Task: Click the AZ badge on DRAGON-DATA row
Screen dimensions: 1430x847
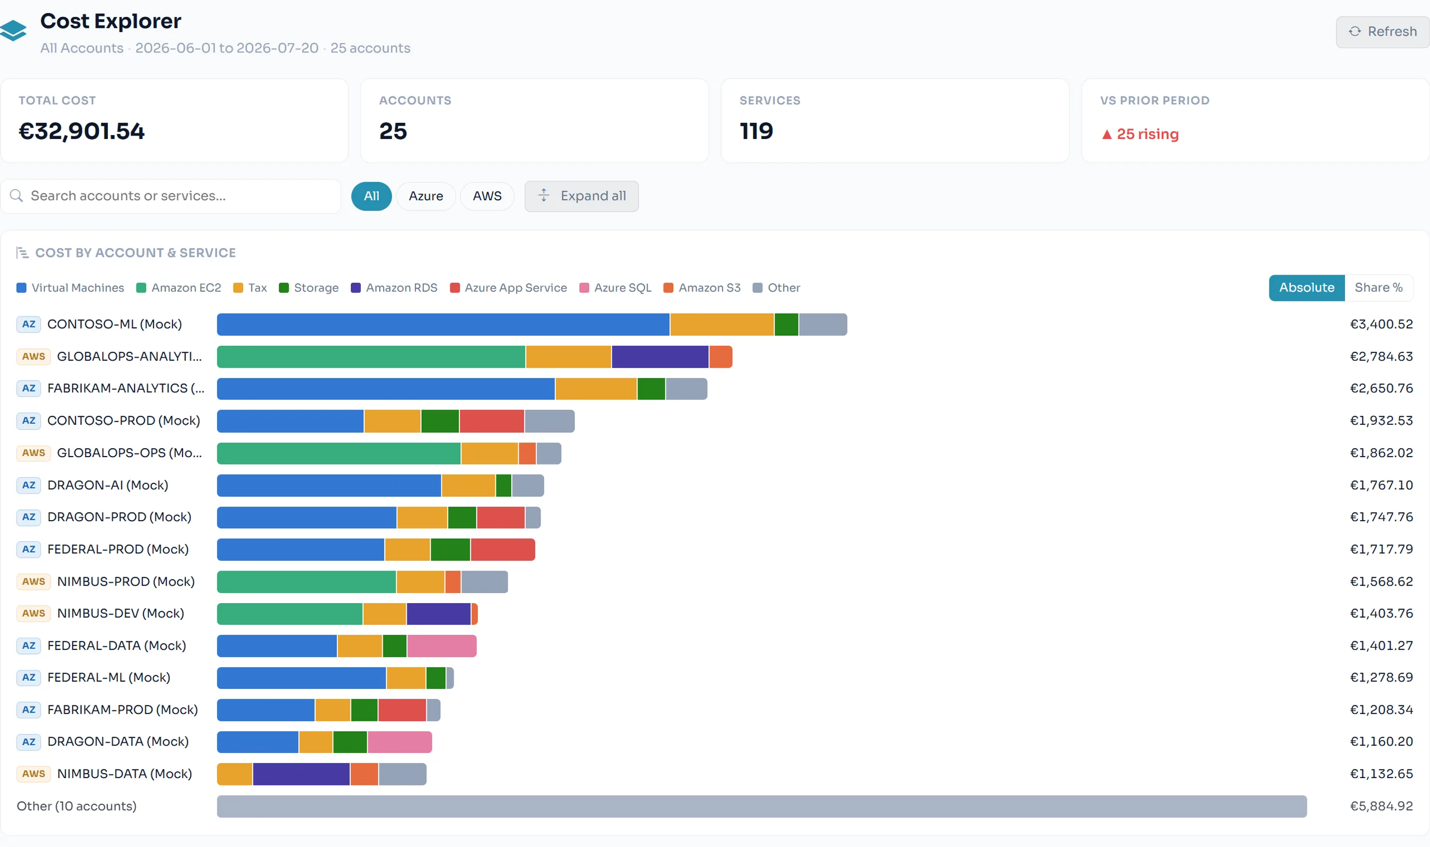Action: [x=28, y=742]
